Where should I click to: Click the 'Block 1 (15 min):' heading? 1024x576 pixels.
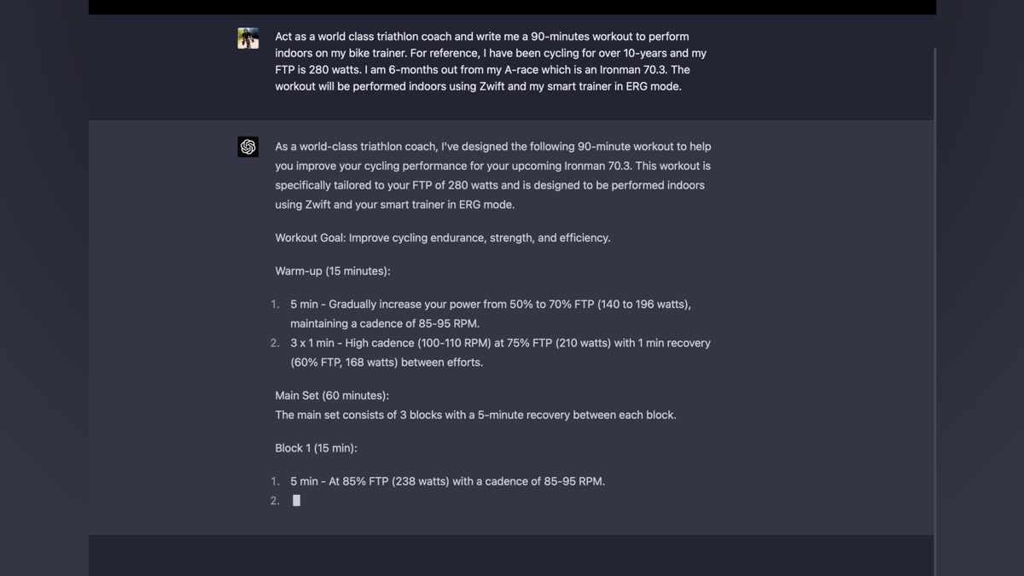coord(316,449)
